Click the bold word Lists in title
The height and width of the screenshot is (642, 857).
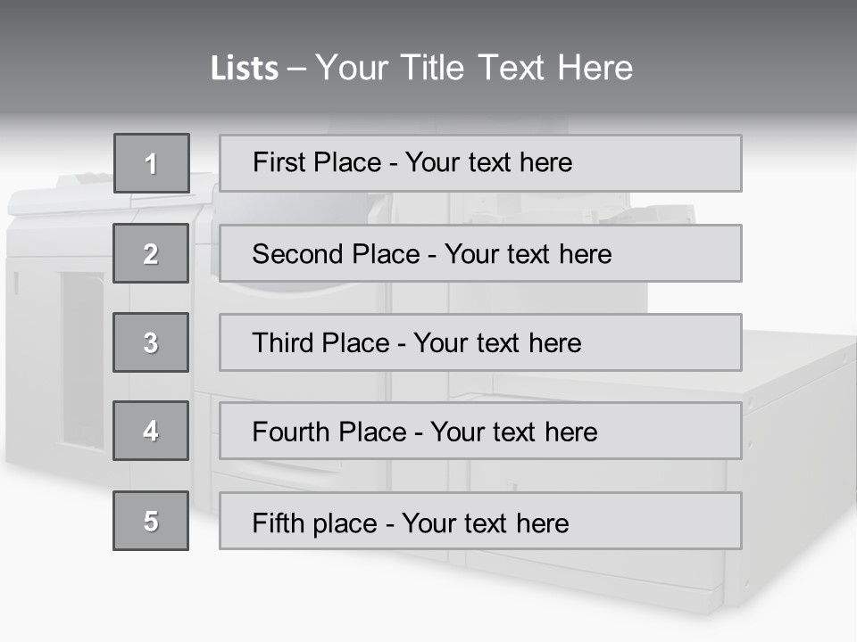(245, 68)
